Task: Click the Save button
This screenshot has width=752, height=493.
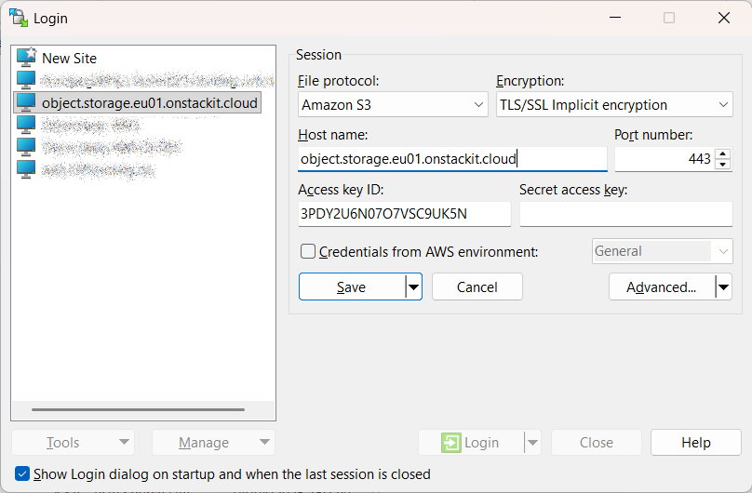Action: click(351, 287)
